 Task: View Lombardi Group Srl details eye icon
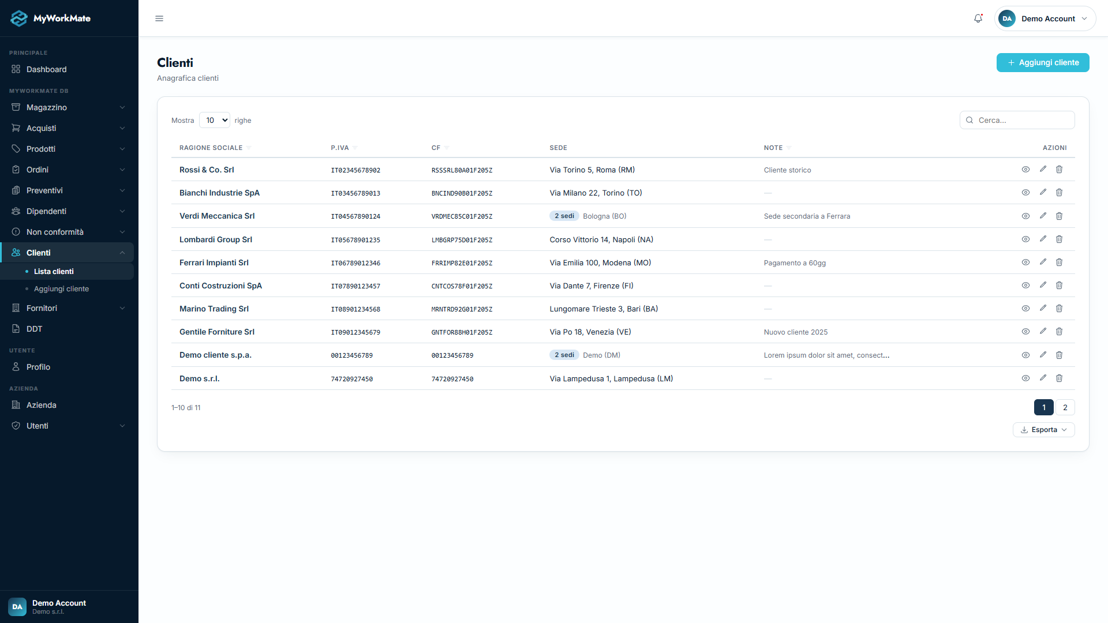click(x=1025, y=239)
